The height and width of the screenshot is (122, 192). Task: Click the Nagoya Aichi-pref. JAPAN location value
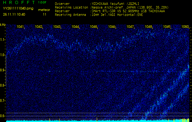130,7
